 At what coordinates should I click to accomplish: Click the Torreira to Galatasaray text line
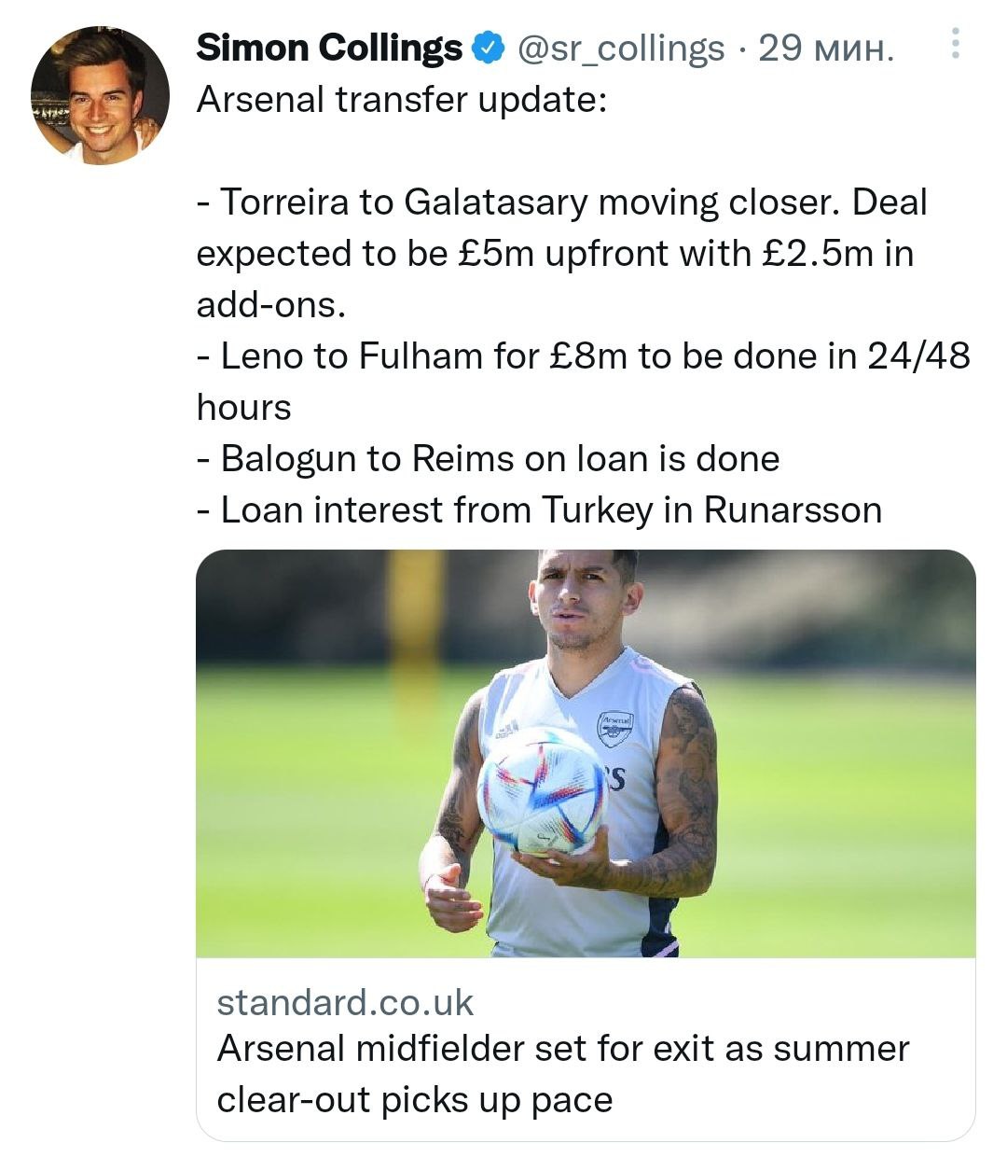pos(561,202)
